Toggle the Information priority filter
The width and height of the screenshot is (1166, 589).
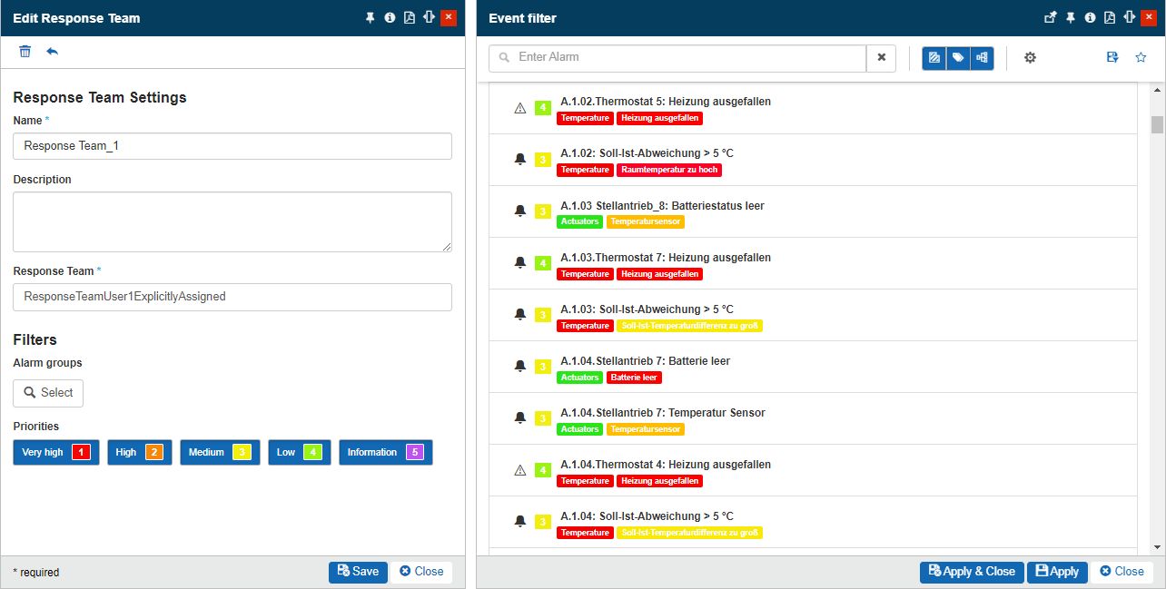385,452
